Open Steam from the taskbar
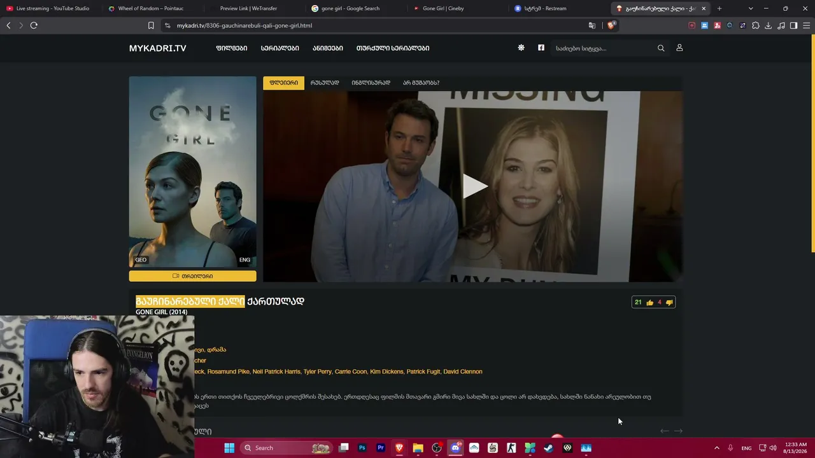Viewport: 815px width, 458px height. [x=548, y=448]
